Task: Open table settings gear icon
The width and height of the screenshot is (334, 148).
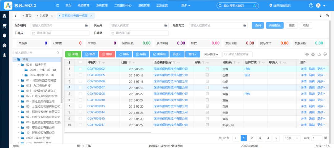Action: [325, 54]
